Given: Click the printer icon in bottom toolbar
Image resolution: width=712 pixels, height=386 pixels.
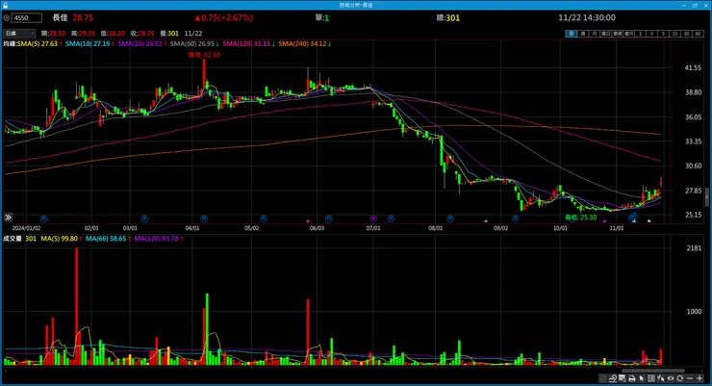Looking at the screenshot, I should click(632, 378).
